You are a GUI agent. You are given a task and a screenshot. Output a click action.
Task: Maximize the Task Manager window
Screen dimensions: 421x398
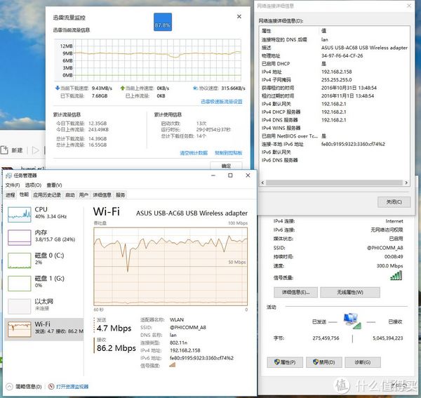[230, 175]
